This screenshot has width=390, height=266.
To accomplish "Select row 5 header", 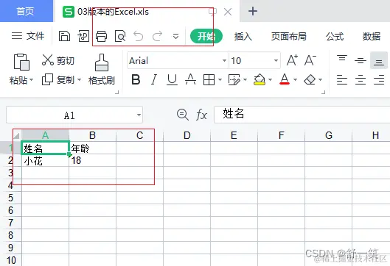I will tap(11, 198).
